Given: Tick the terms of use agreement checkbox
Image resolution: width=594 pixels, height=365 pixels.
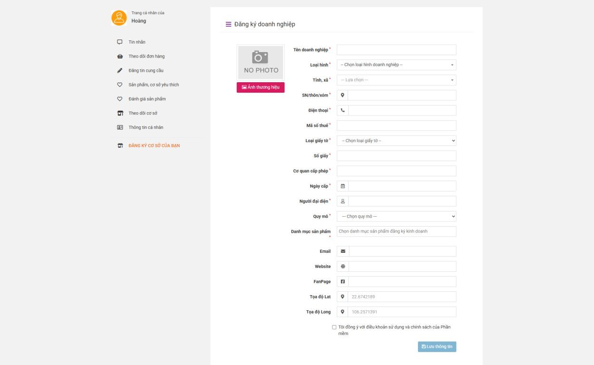Looking at the screenshot, I should tap(334, 327).
